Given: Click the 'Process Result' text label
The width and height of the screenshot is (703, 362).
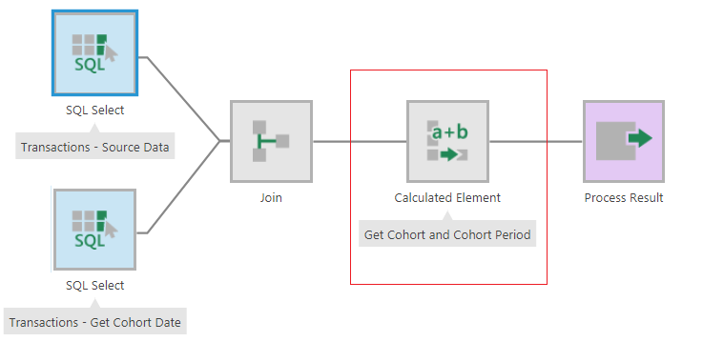Looking at the screenshot, I should [624, 197].
